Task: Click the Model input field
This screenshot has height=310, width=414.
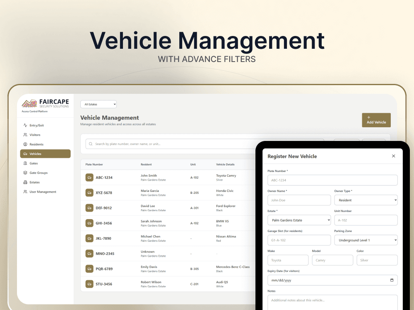Action: (x=332, y=260)
